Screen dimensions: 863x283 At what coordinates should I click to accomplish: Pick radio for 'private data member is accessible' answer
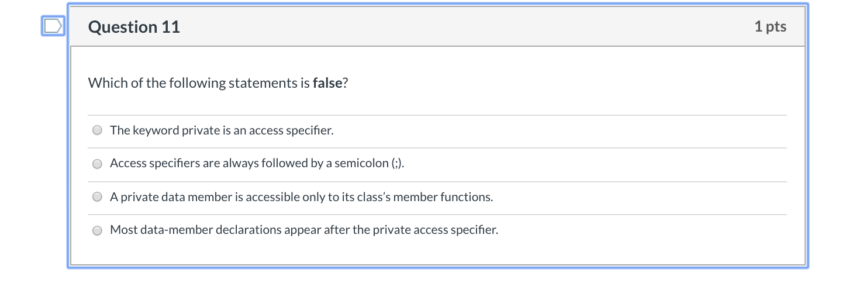98,197
